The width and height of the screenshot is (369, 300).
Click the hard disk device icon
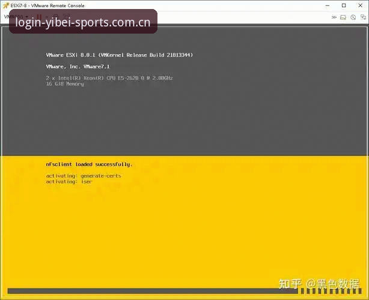(x=343, y=17)
